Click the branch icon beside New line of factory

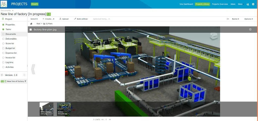coord(25,81)
